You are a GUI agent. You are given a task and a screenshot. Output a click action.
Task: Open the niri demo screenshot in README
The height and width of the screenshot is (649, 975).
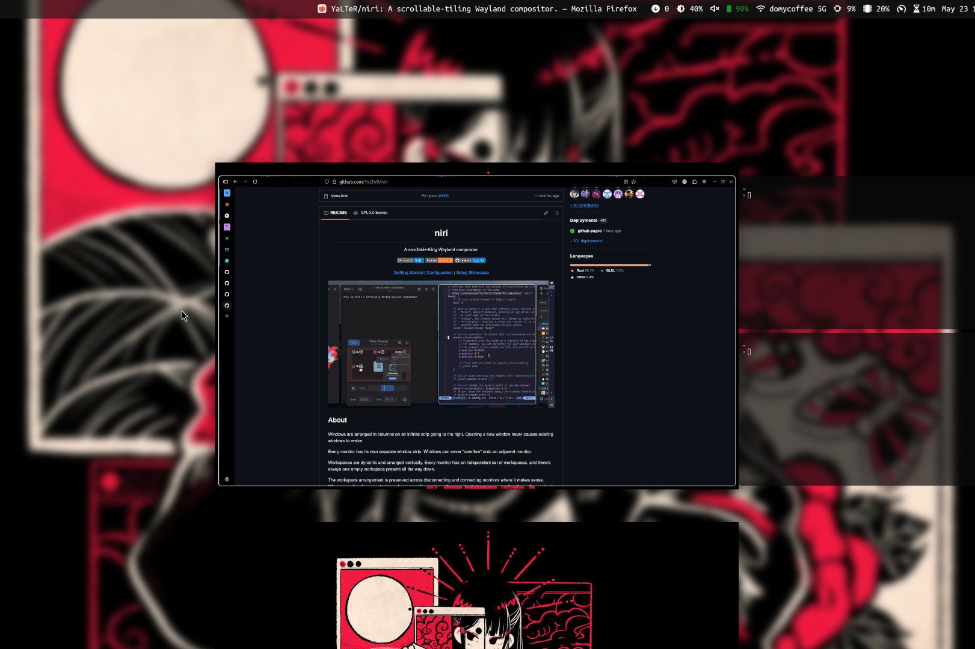441,344
